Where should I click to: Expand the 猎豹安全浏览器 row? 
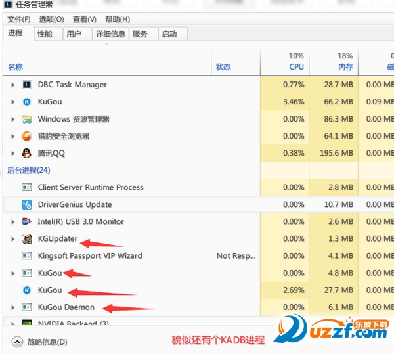(13, 136)
